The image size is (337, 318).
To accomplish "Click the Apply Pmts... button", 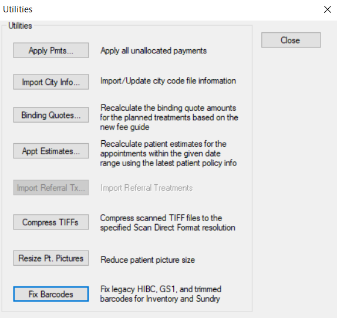I will coord(51,50).
